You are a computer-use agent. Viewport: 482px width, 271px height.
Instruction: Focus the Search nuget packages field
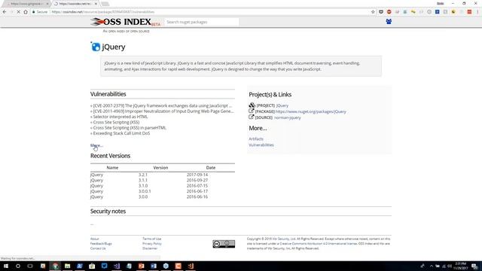tap(201, 22)
